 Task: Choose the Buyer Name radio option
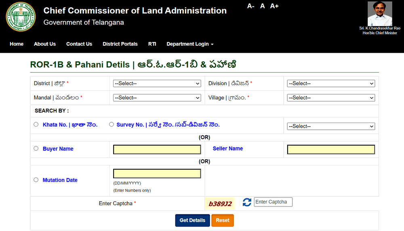[x=36, y=148]
